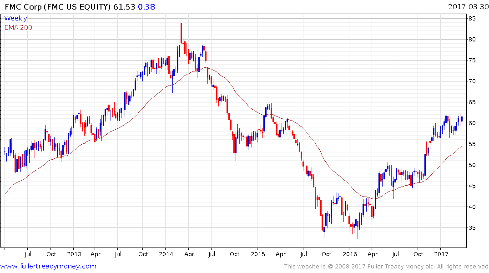Select the FMC Corp chart title
Screen dimensions: 489x273
coord(58,7)
